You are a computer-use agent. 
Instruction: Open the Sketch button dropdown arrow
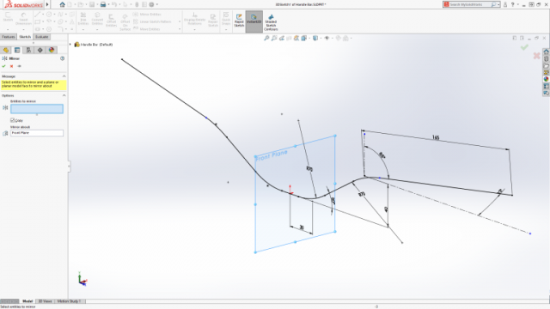tap(8, 29)
